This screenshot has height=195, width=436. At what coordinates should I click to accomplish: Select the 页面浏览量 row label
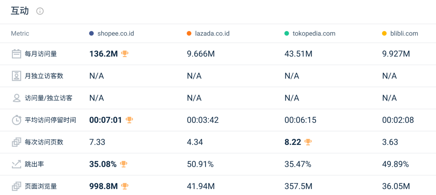(x=41, y=186)
